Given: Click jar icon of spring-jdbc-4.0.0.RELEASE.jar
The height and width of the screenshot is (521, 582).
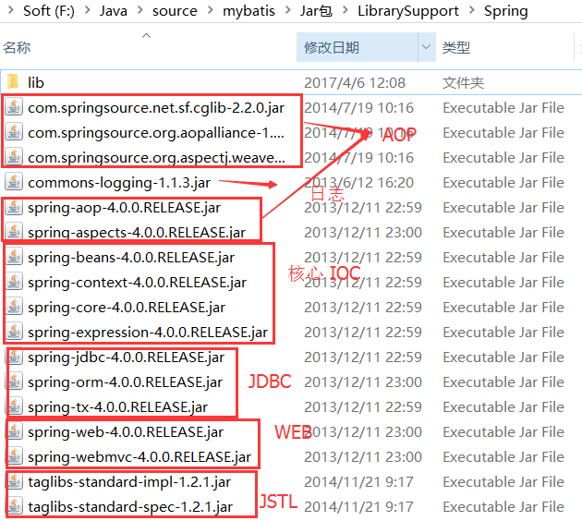Looking at the screenshot, I should click(x=14, y=357).
